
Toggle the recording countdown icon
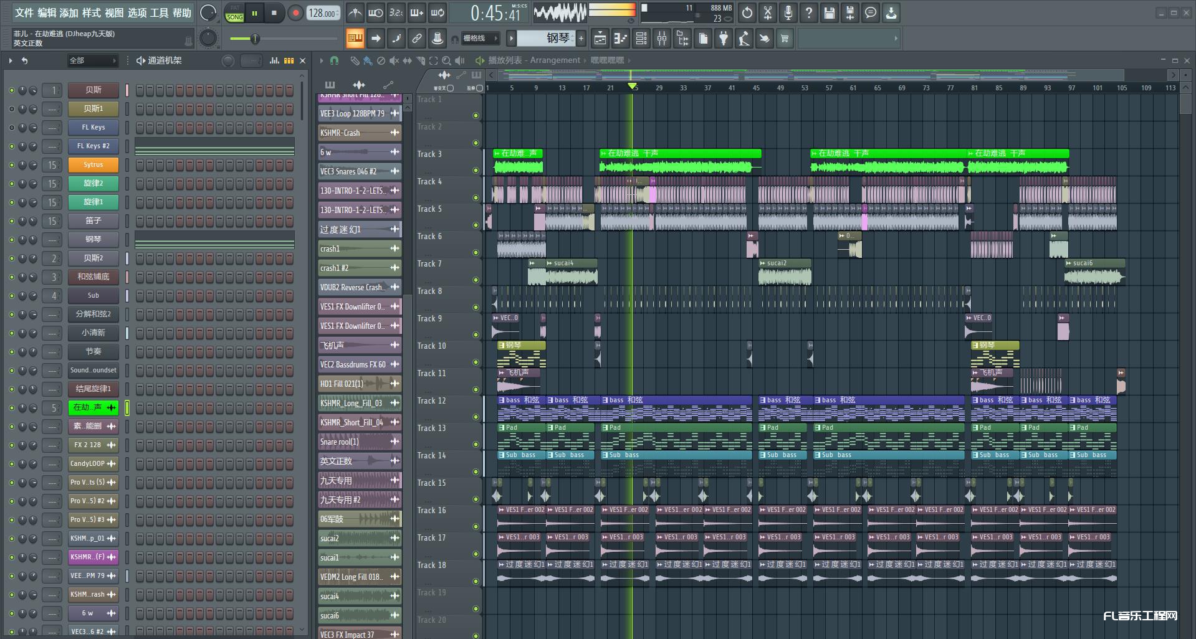click(396, 12)
